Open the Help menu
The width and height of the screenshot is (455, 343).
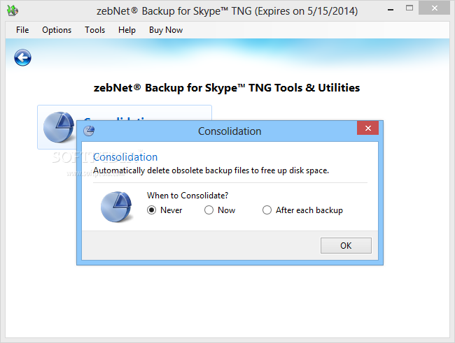[127, 30]
